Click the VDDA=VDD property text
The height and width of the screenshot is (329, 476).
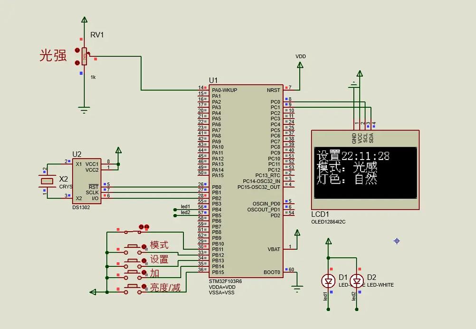[222, 287]
